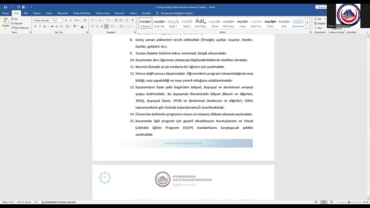Save the document with the floppy disk icon
370x208 pixels.
click(5, 7)
